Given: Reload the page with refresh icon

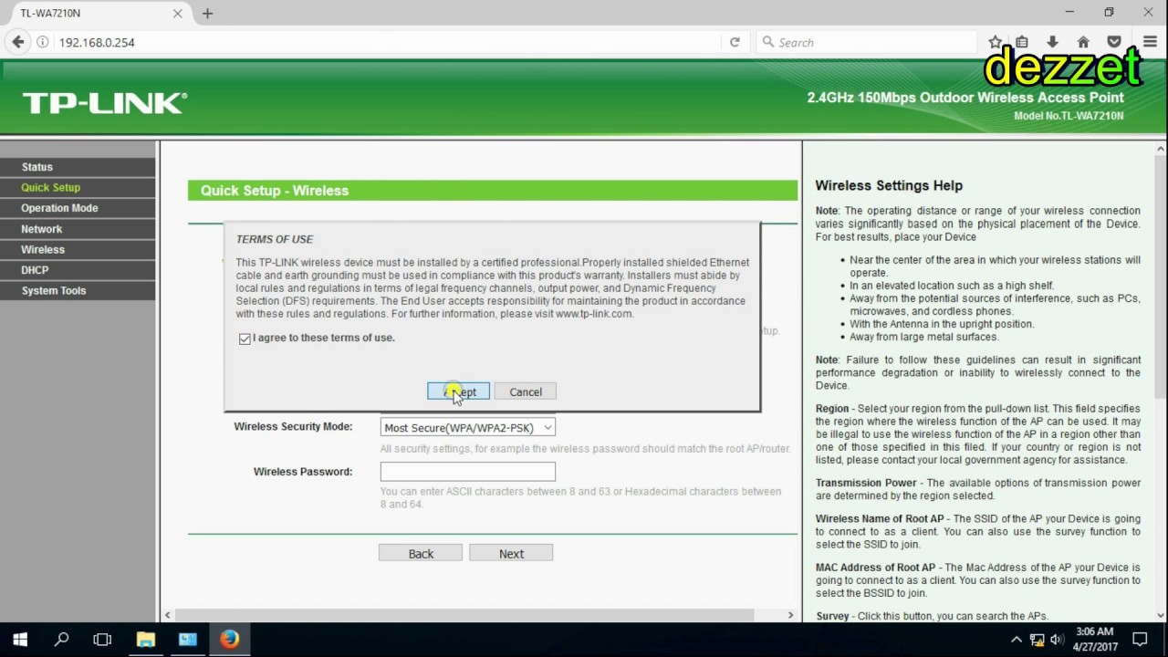Looking at the screenshot, I should (x=735, y=42).
